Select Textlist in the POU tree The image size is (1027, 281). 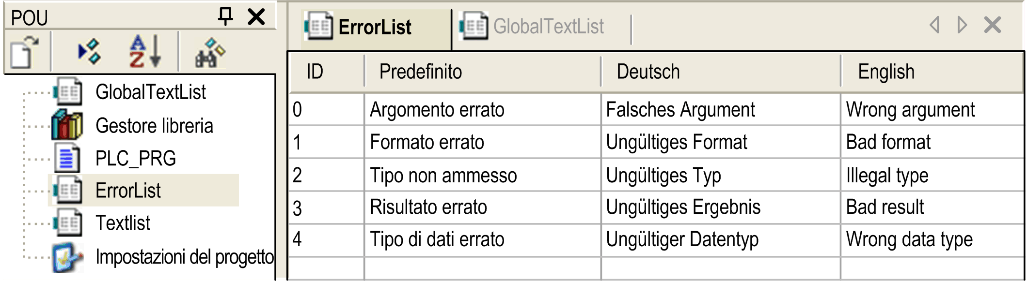(x=123, y=223)
